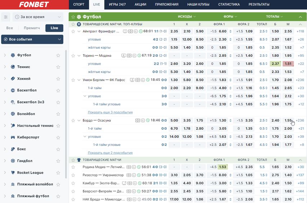Open video stream icon for Камбур match
This screenshot has height=203, width=307.
pos(124,183)
